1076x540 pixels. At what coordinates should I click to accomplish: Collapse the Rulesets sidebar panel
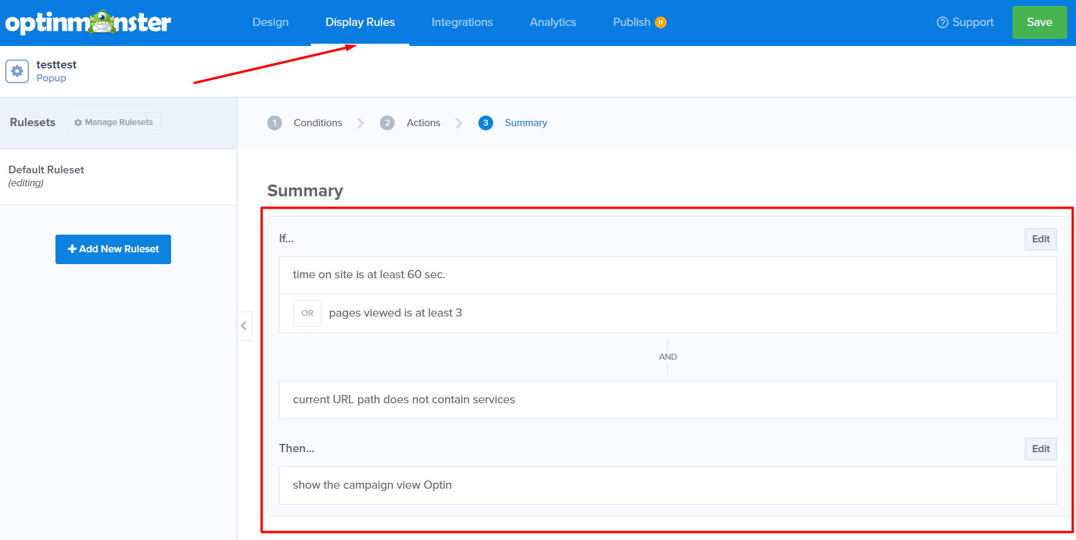(x=244, y=326)
